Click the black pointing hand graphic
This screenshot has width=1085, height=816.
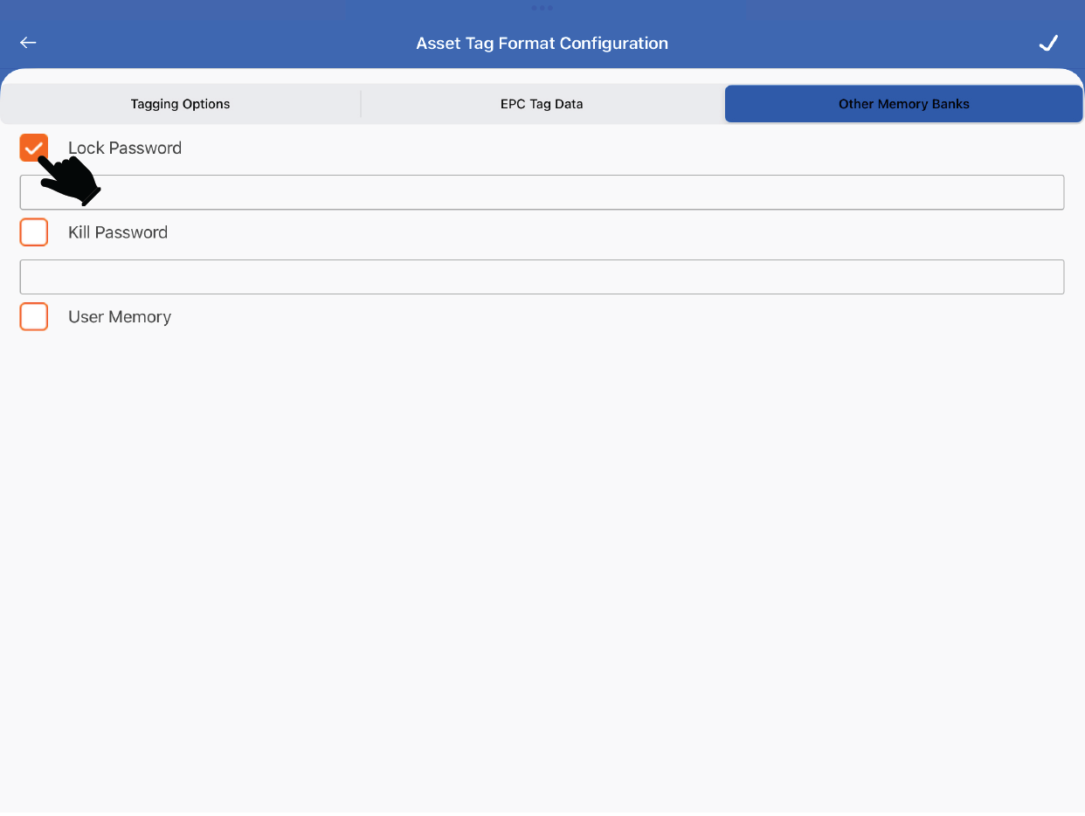coord(72,179)
